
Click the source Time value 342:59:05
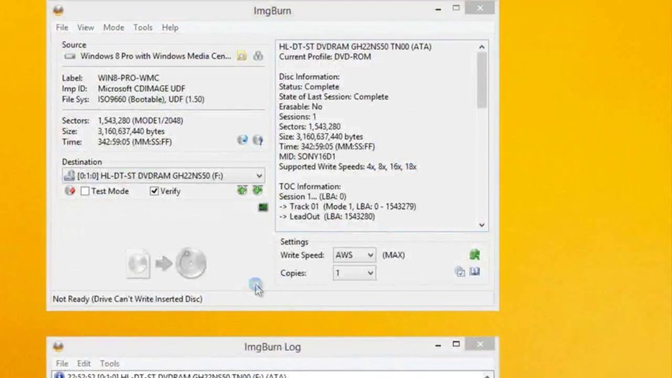pyautogui.click(x=135, y=142)
